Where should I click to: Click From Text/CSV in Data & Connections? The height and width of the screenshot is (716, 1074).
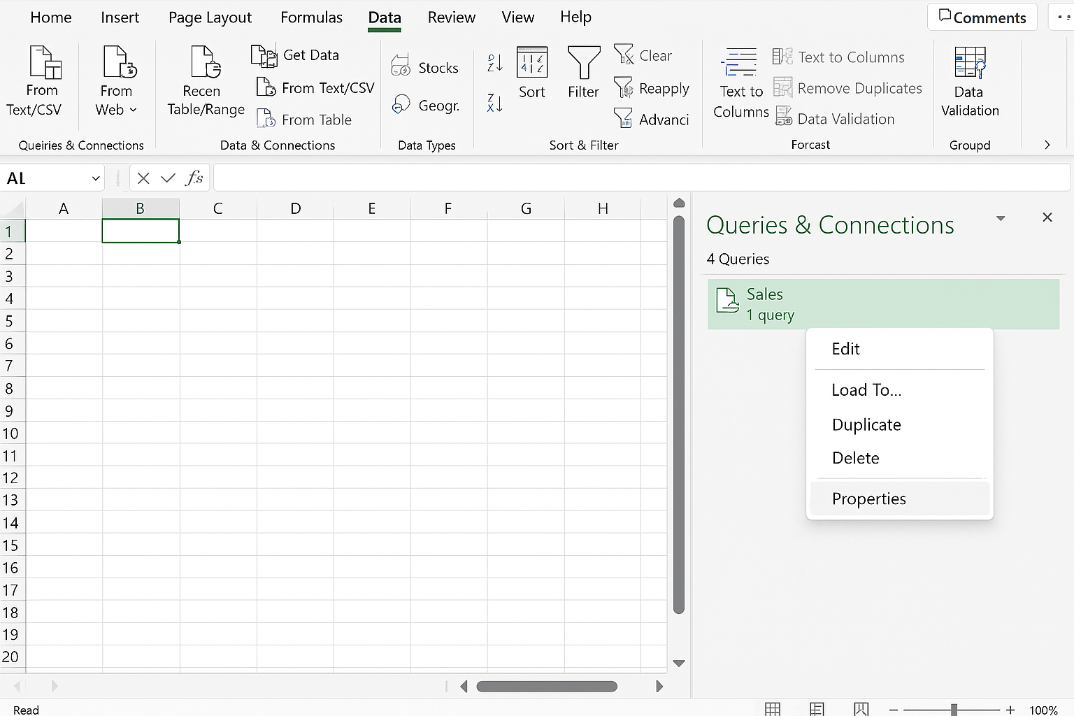coord(315,88)
